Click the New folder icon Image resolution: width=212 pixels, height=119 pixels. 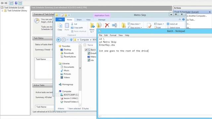(x=124, y=25)
